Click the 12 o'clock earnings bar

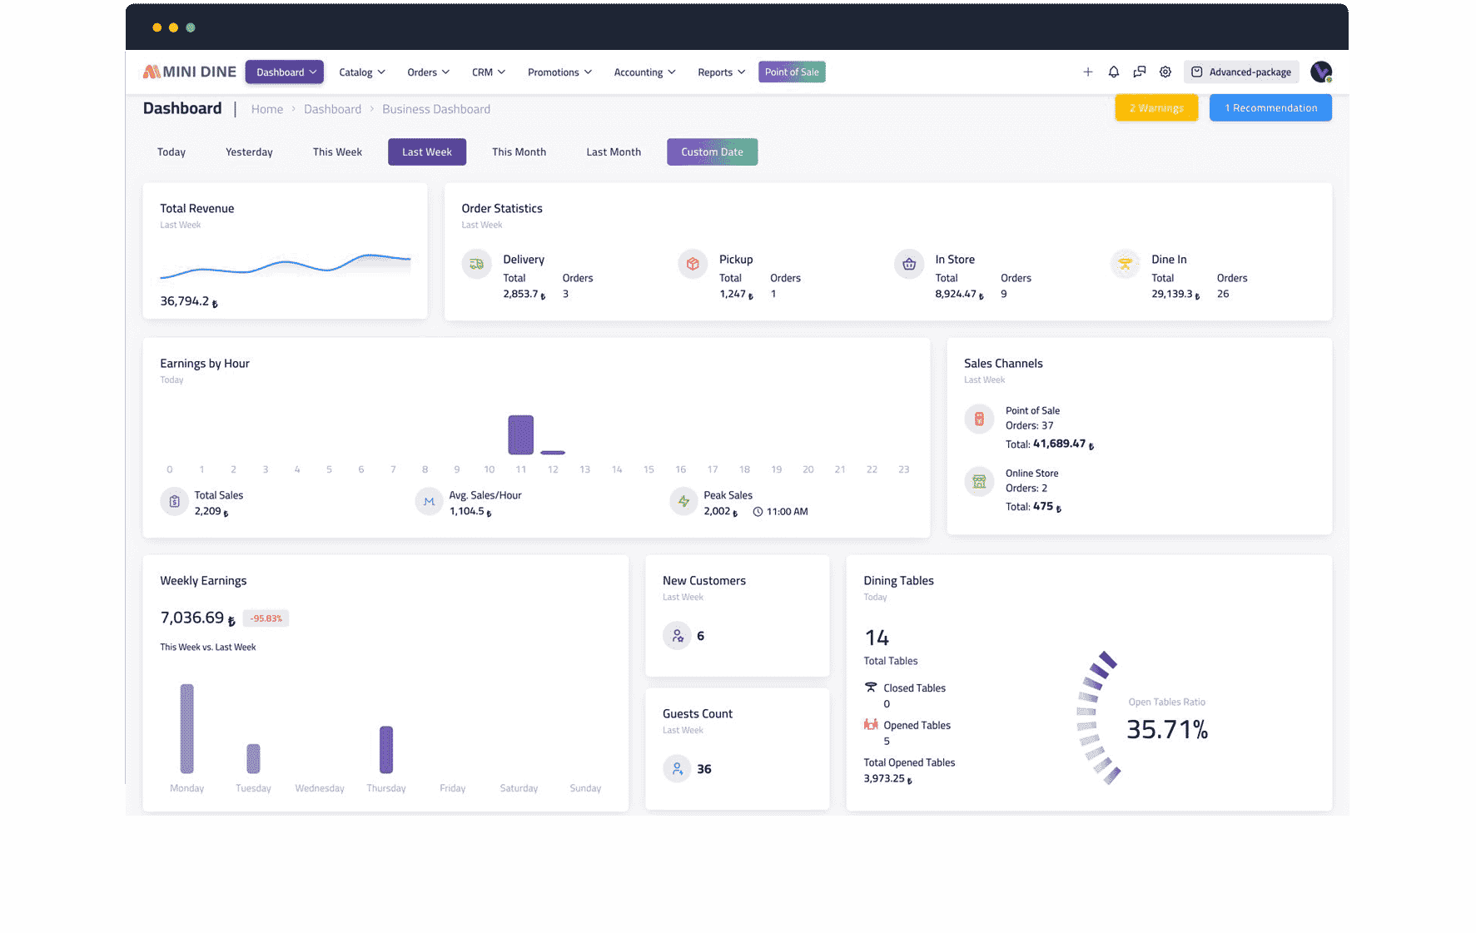pyautogui.click(x=553, y=453)
